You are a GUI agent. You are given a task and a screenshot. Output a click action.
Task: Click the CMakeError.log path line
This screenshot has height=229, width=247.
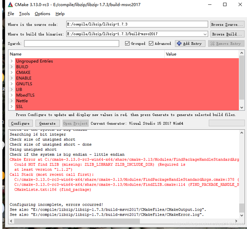107,214
